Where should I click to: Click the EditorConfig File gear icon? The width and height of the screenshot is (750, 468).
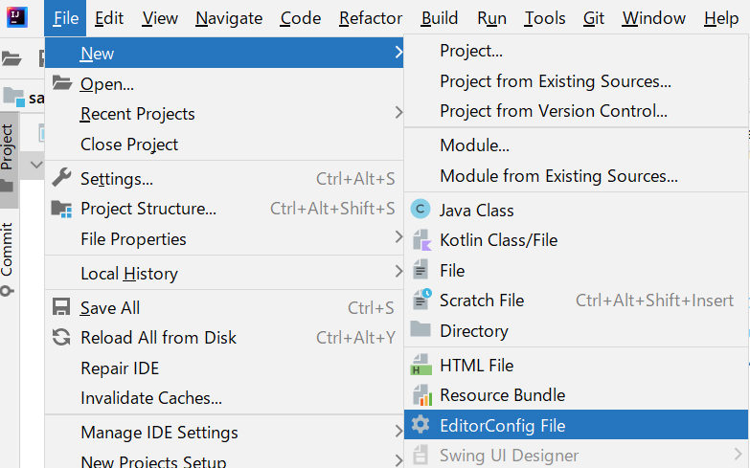coord(421,426)
